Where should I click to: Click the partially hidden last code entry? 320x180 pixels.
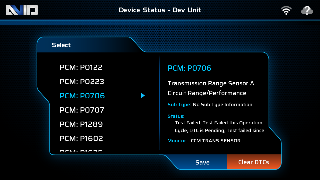pos(81,151)
